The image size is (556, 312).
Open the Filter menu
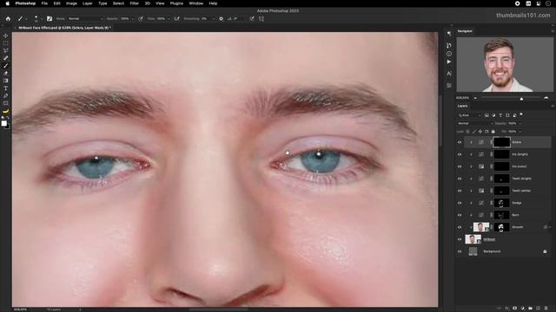[x=135, y=3]
